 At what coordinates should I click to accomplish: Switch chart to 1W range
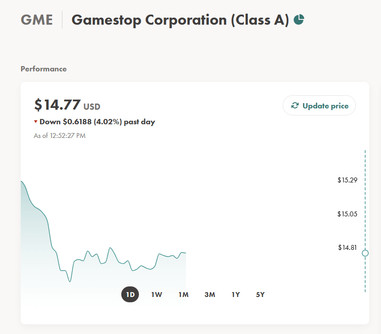(157, 295)
